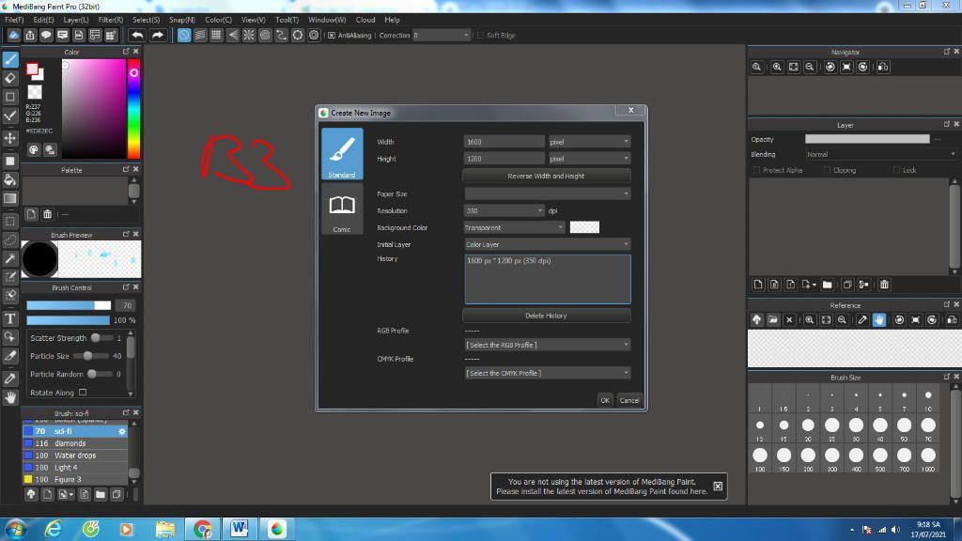Select brush size 100 preset
The width and height of the screenshot is (962, 541).
click(759, 458)
